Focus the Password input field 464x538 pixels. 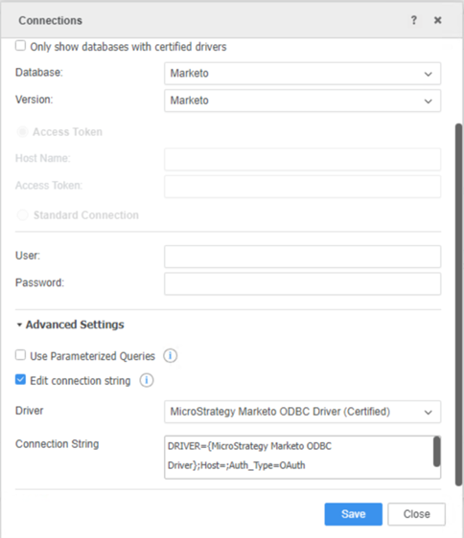[x=302, y=283]
